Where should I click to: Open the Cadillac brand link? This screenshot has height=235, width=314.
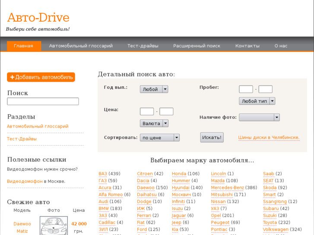pos(107,222)
